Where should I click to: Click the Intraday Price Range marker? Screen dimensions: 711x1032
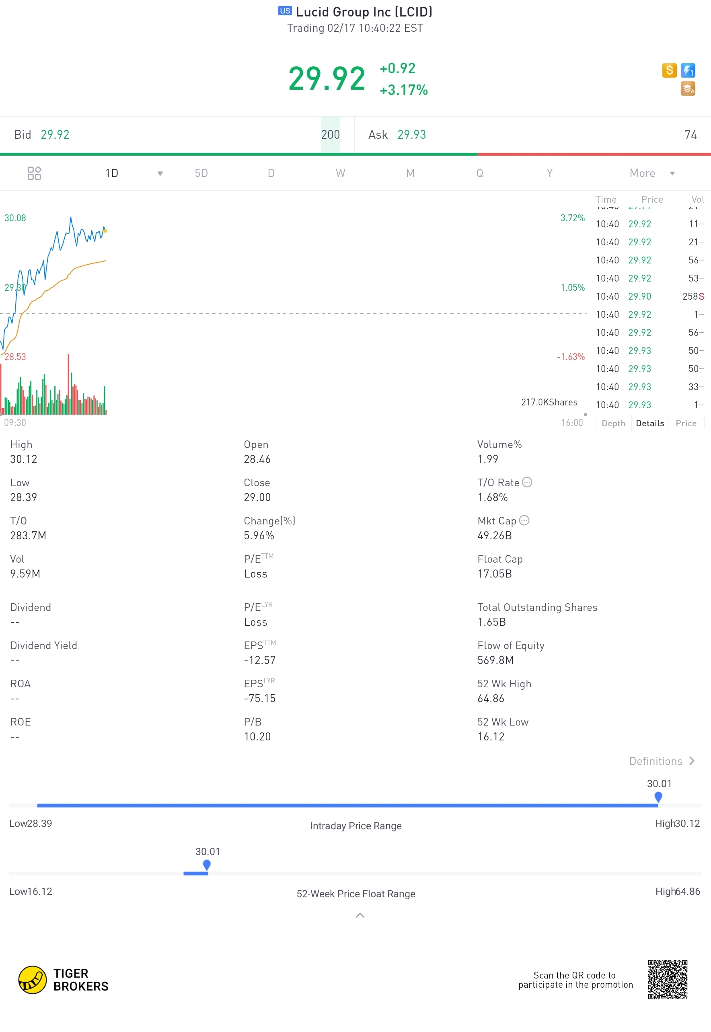pos(658,797)
